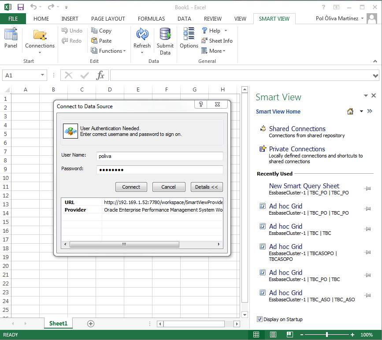Save the workbook from the quick access toolbar
Image resolution: width=382 pixels, height=340 pixels.
21,7
